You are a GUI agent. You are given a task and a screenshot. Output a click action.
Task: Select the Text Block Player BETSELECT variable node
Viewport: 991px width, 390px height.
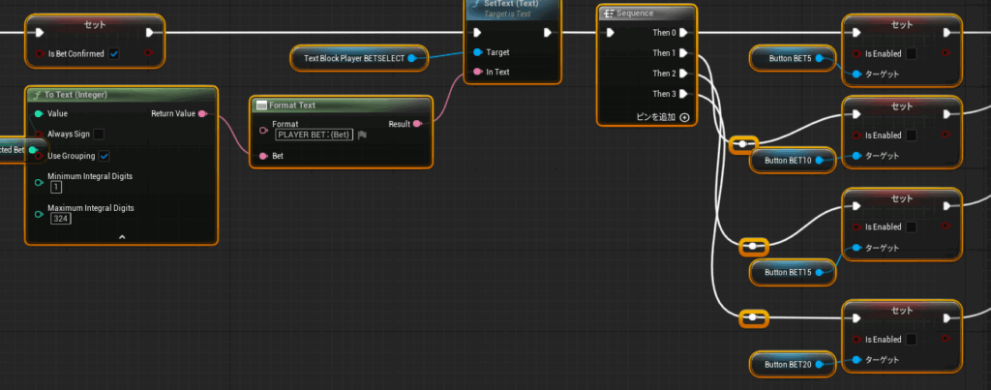click(x=352, y=58)
